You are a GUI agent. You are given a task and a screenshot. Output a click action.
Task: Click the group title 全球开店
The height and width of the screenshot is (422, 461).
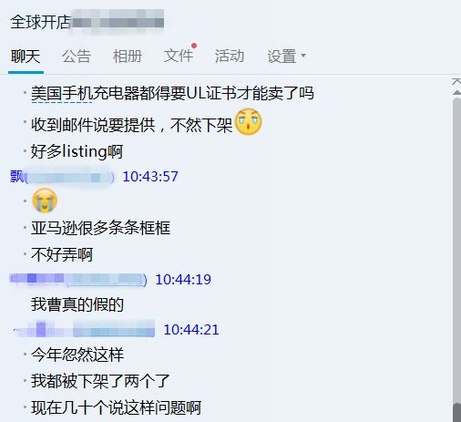(40, 22)
